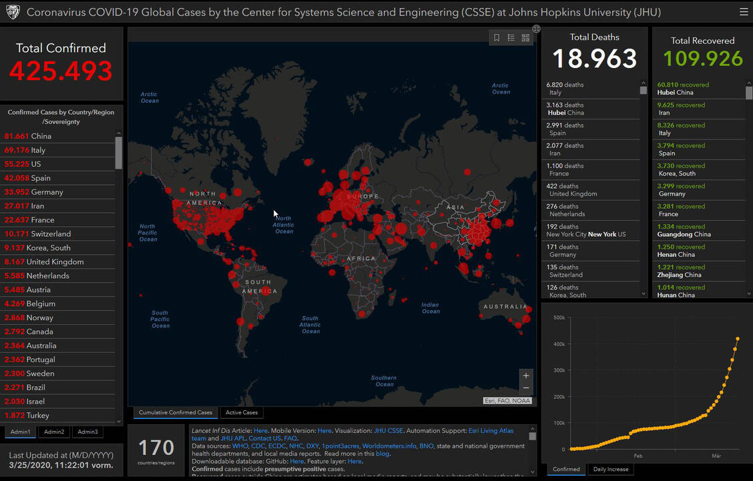Open the BNO data source link

426,446
